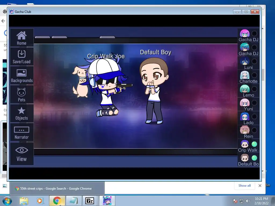The image size is (275, 206).
Task: Click the Default Boy name label
Action: (x=155, y=52)
